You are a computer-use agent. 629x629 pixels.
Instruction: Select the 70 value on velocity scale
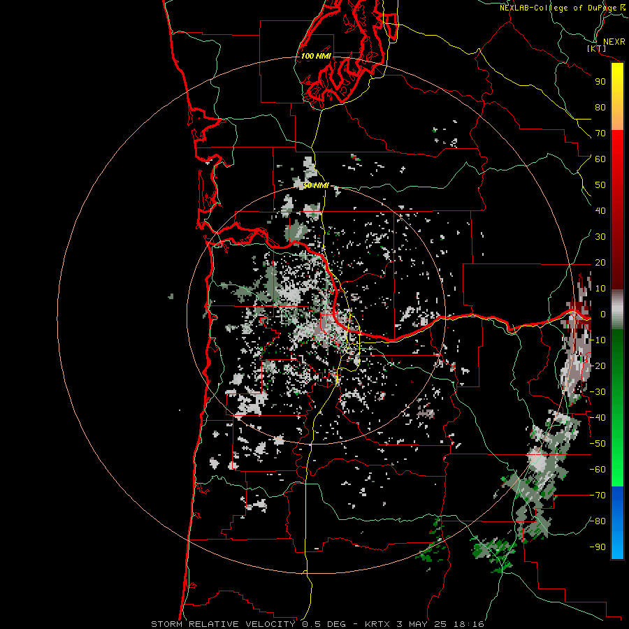(x=600, y=133)
